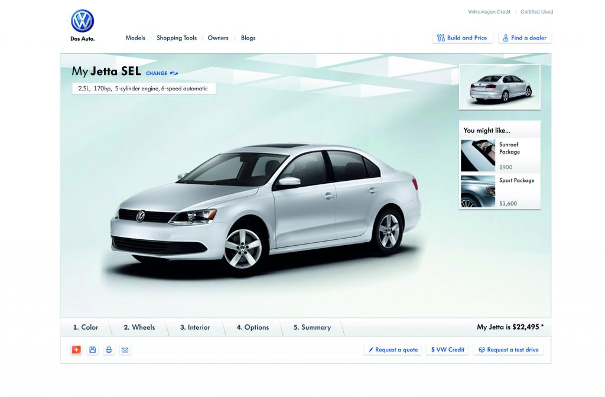Select the rear view car thumbnail
The width and height of the screenshot is (605, 397).
point(500,87)
